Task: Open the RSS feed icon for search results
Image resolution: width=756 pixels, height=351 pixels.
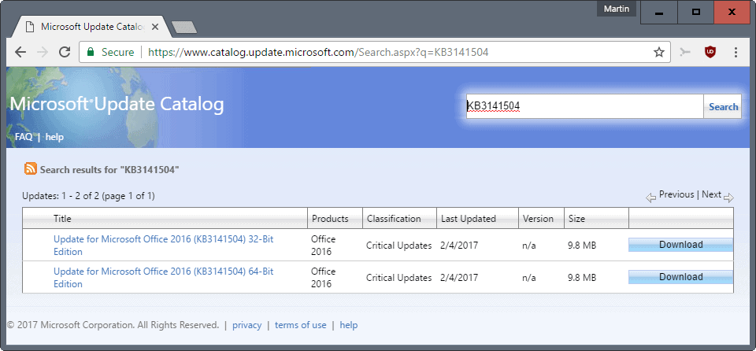Action: 31,168
